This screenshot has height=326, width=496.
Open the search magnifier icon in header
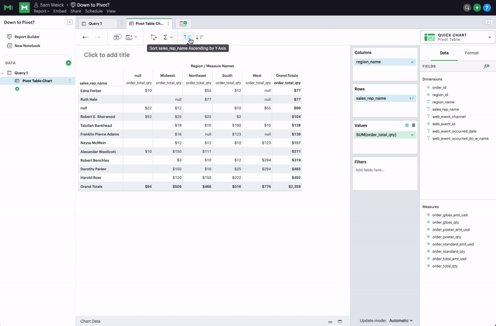point(467,7)
